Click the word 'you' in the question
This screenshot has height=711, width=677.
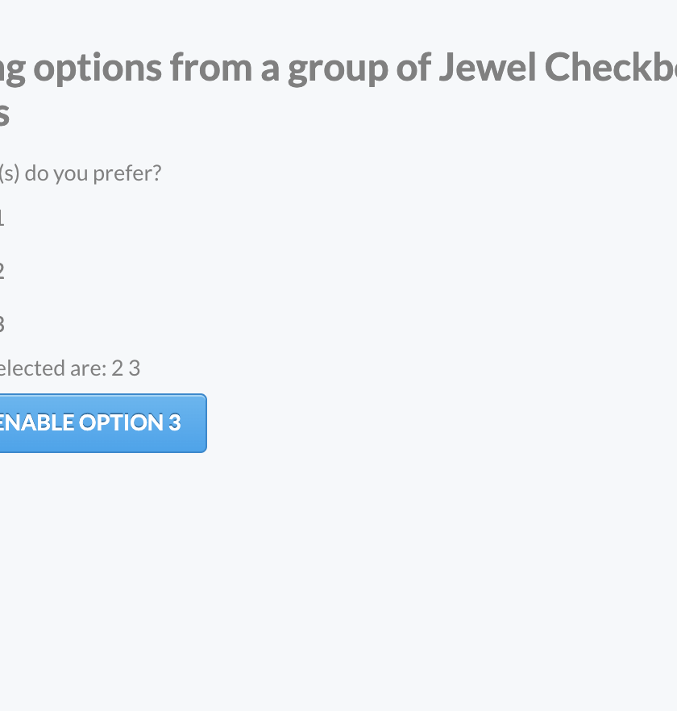77,173
